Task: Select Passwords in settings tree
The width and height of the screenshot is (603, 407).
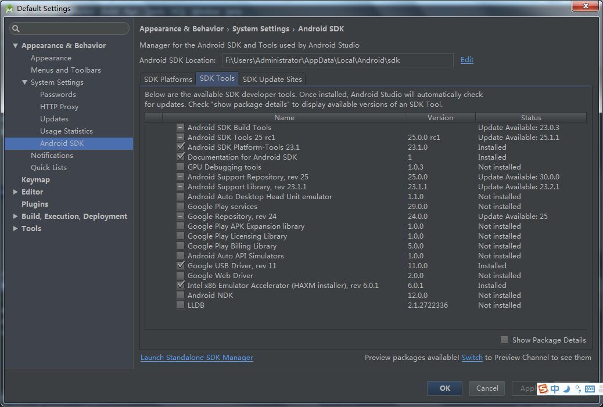Action: click(x=58, y=95)
